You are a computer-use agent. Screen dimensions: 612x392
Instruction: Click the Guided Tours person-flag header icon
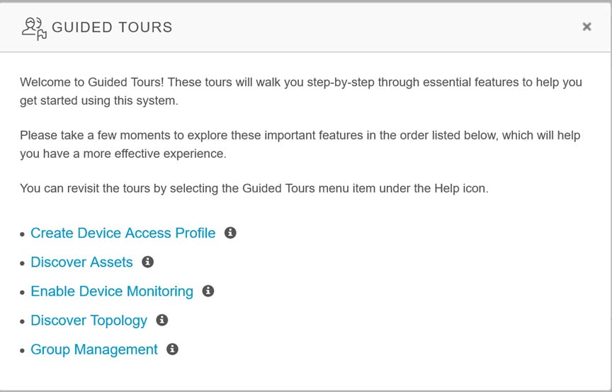pos(34,28)
